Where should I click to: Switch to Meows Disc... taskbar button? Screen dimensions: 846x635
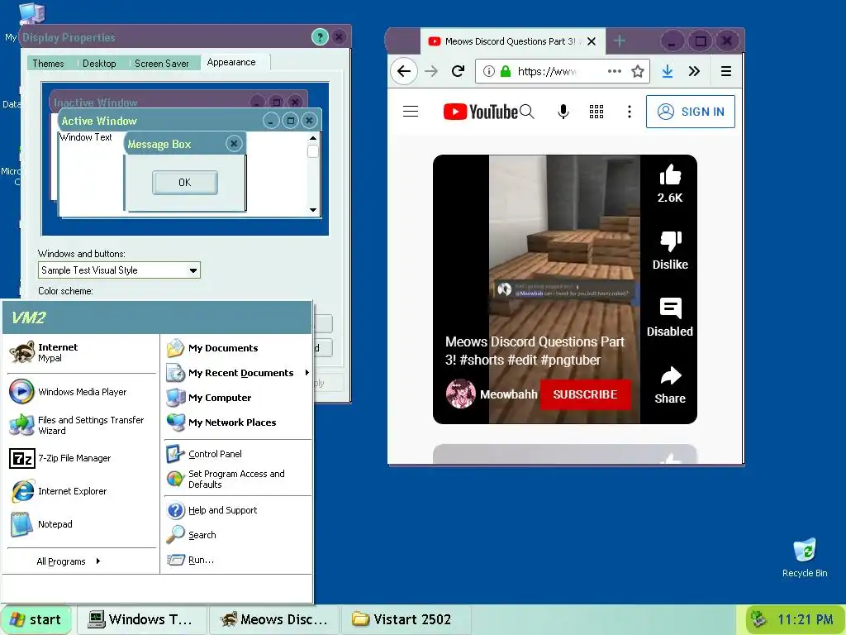(274, 619)
